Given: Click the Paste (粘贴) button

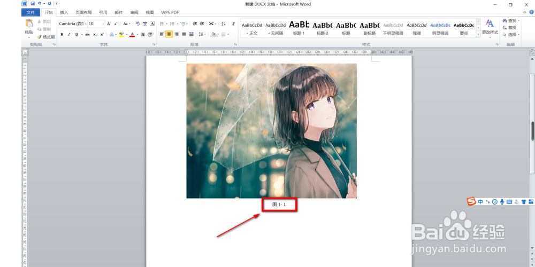Looking at the screenshot, I should tap(29, 28).
